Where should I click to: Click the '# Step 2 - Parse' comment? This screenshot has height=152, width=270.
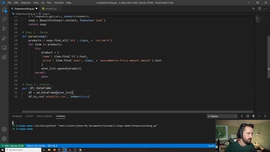point(35,33)
